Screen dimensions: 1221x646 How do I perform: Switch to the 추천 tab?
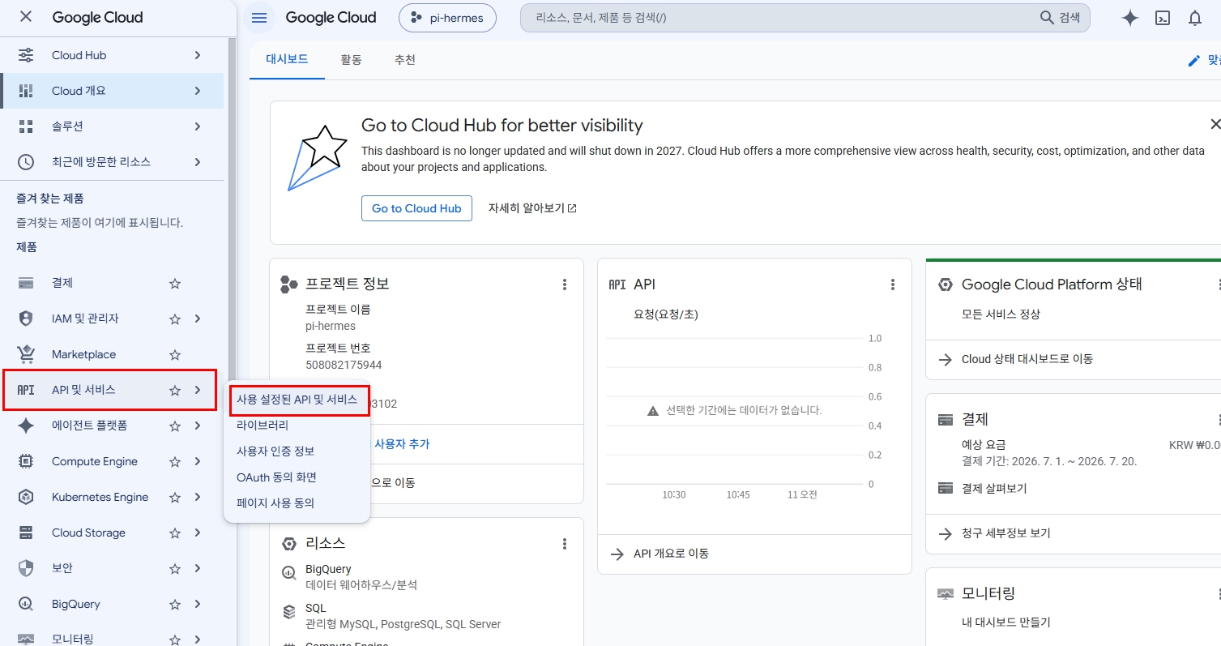coord(405,60)
